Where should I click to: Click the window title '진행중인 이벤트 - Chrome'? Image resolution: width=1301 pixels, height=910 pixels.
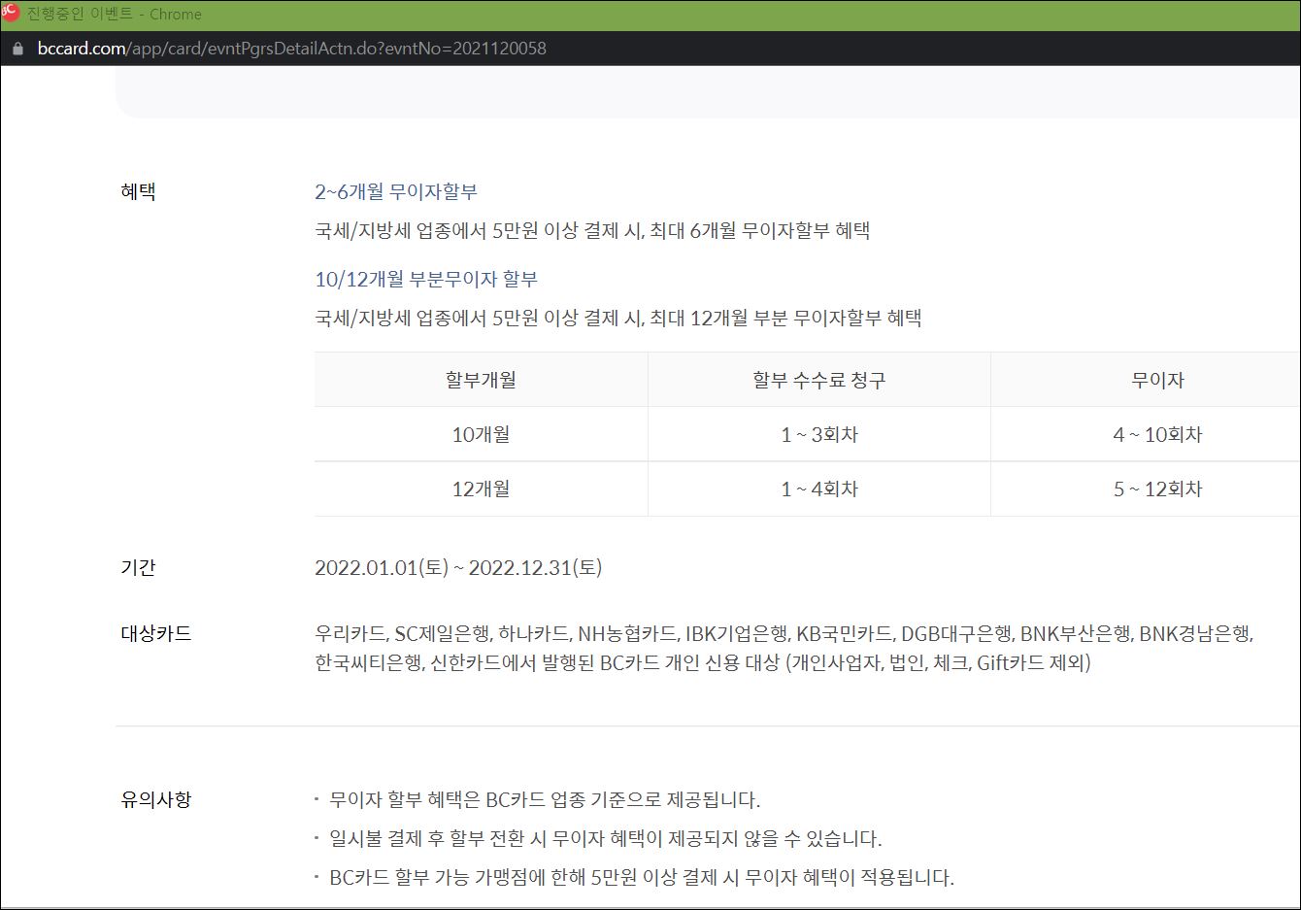pyautogui.click(x=115, y=14)
